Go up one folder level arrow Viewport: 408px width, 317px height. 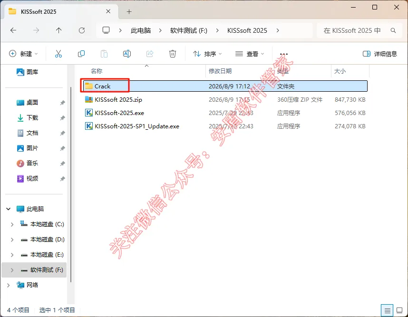[59, 30]
